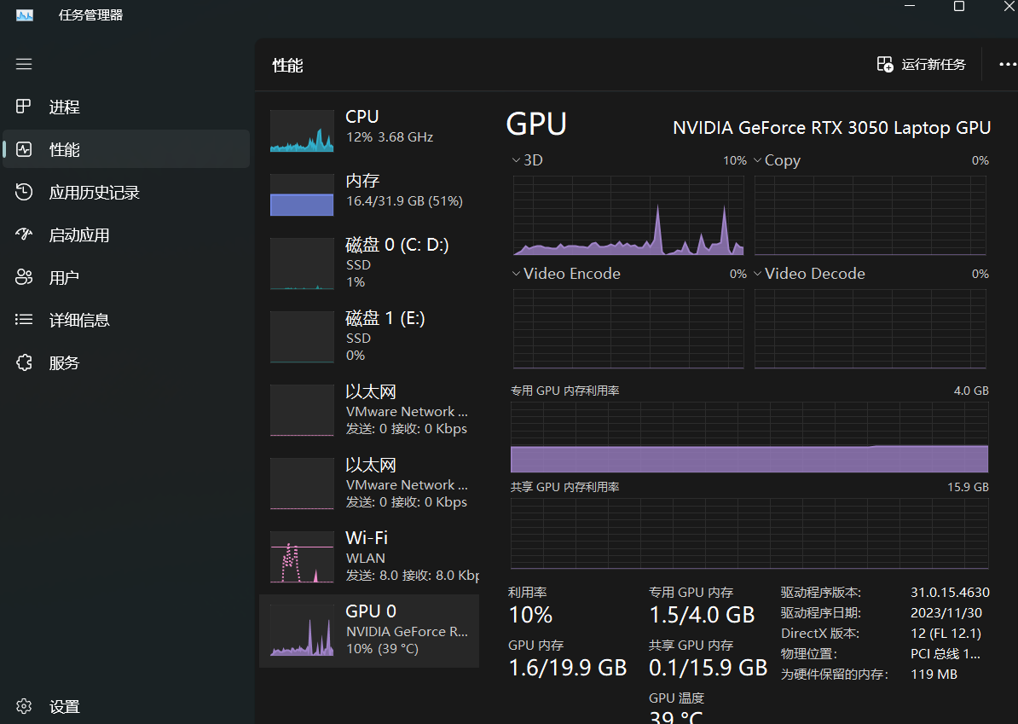
Task: Click 运行新任务 button
Action: [921, 64]
